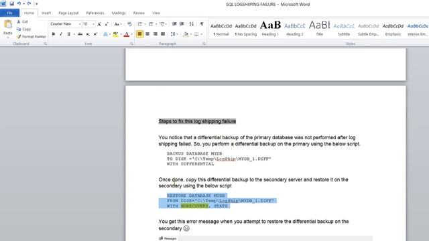Shrink the font size

[x=107, y=24]
